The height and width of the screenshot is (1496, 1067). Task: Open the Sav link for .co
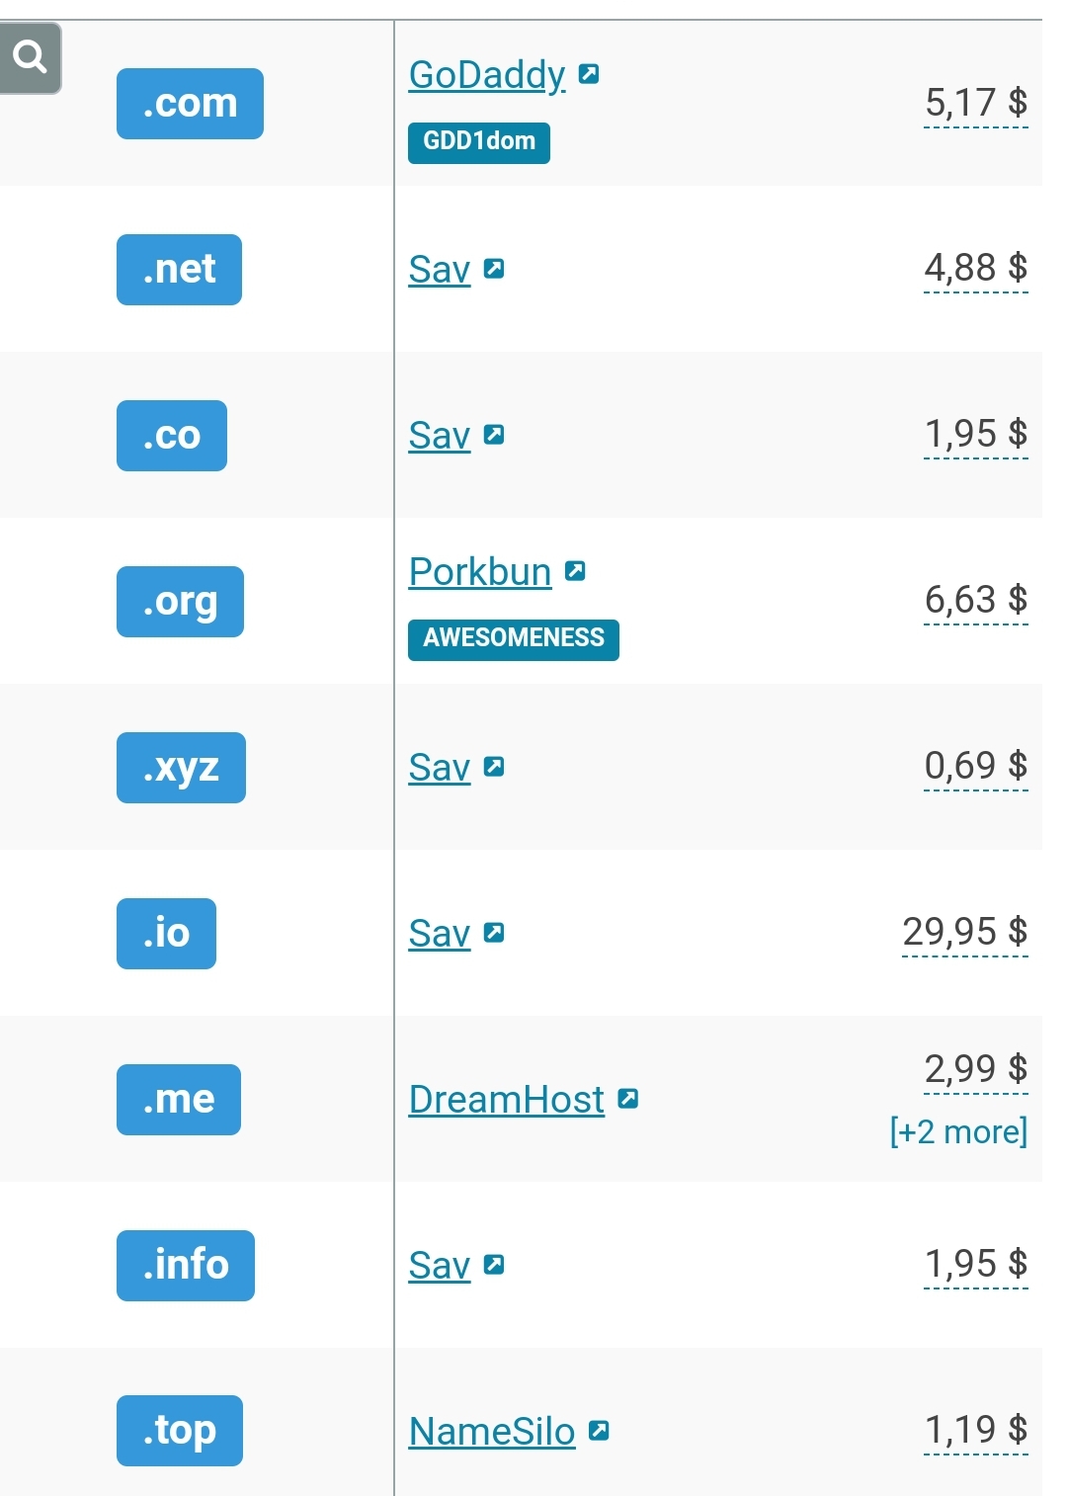440,436
